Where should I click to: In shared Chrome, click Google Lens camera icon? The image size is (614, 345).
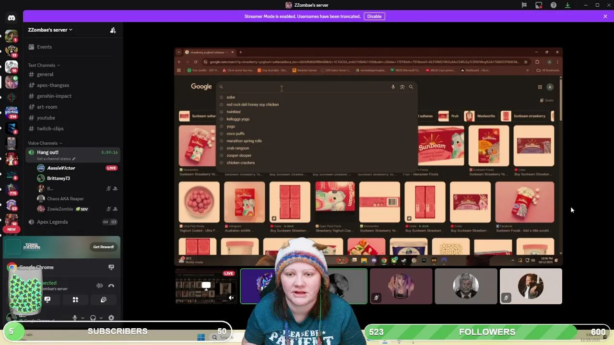(402, 87)
